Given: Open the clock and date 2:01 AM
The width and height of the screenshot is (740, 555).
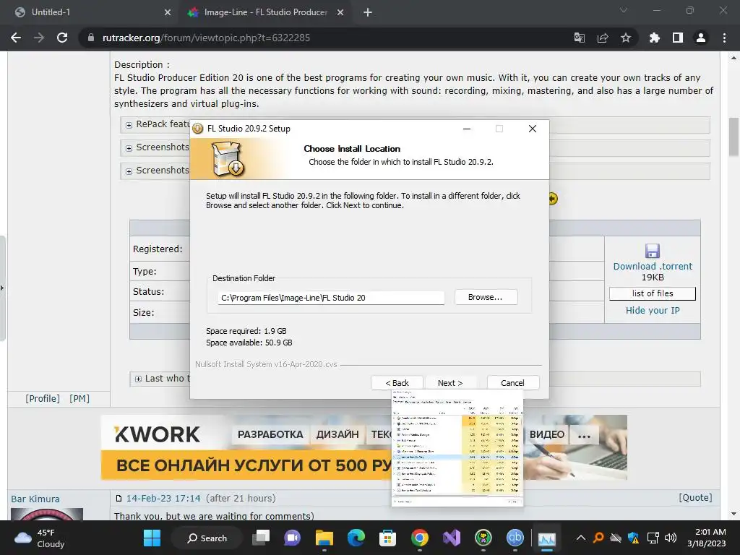Looking at the screenshot, I should [x=706, y=538].
